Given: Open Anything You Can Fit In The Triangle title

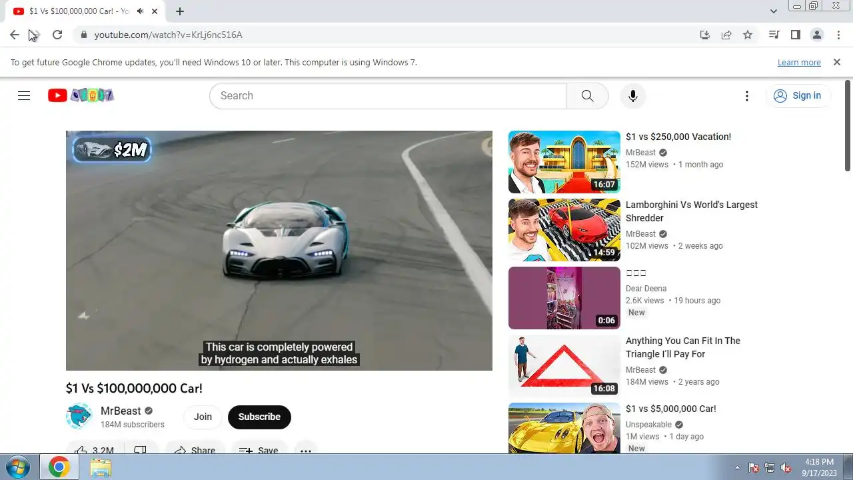Looking at the screenshot, I should 683,347.
